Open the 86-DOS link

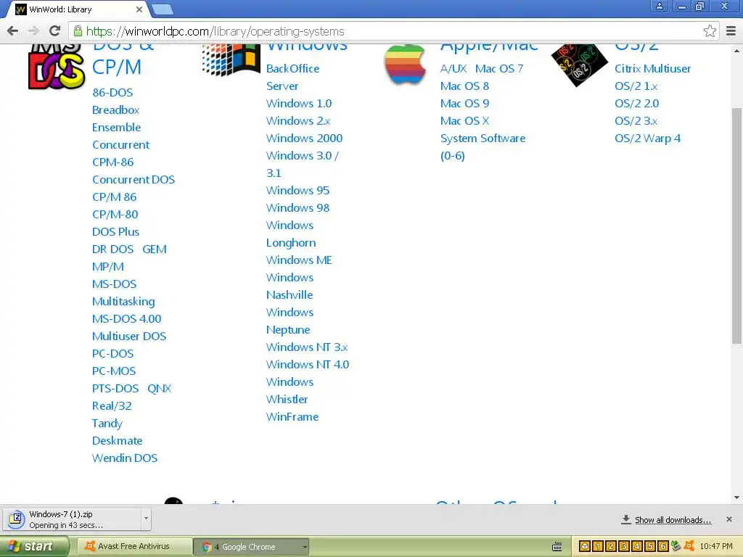click(x=112, y=92)
